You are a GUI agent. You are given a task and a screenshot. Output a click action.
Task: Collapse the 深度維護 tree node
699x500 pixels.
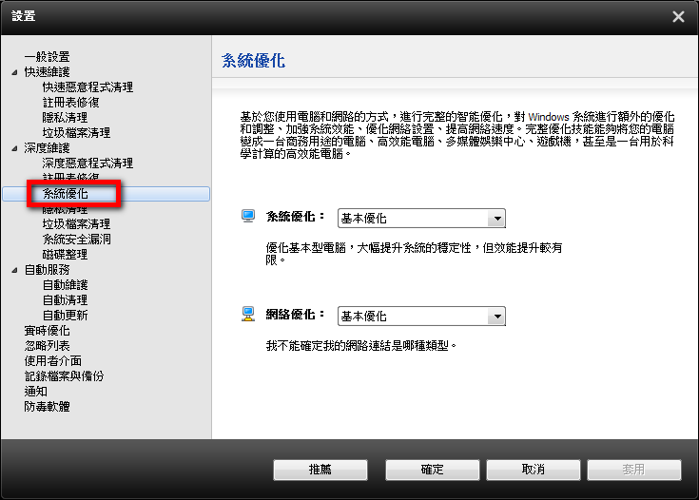pyautogui.click(x=14, y=148)
